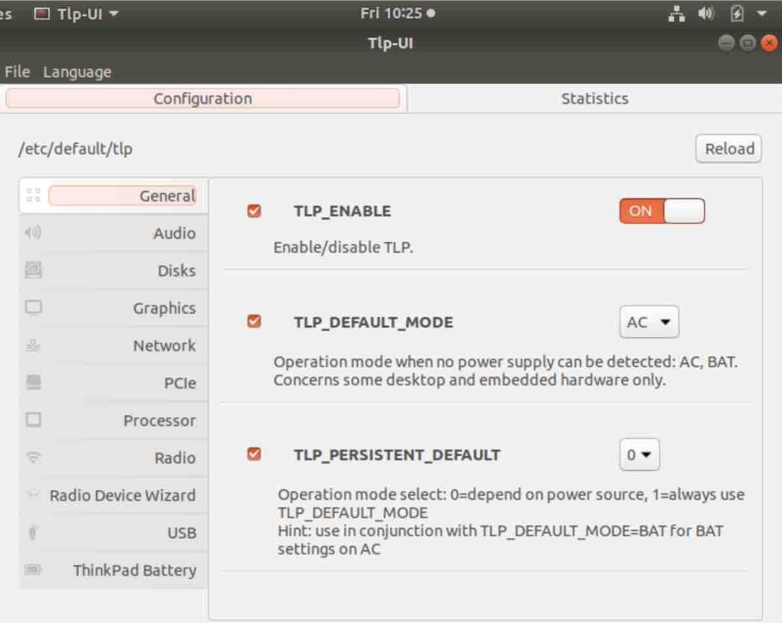The height and width of the screenshot is (623, 782).
Task: Click the Audio speaker icon in sidebar
Action: tap(33, 233)
